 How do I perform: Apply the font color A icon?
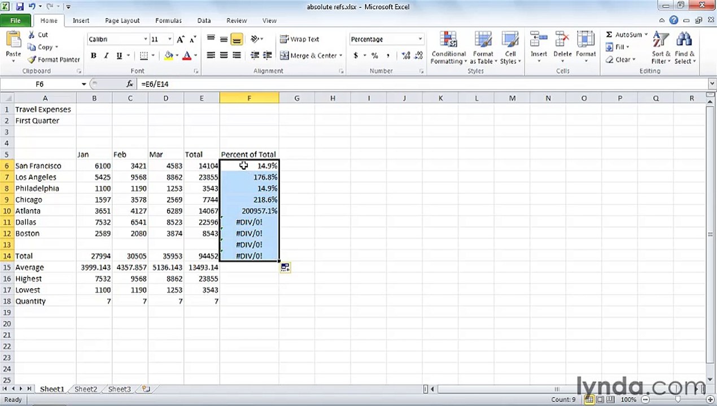coord(187,56)
